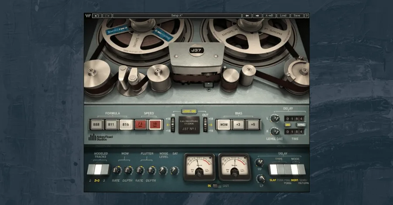393x205 pixels.
Task: Click the Flutter Depth knob
Action: coord(152,171)
